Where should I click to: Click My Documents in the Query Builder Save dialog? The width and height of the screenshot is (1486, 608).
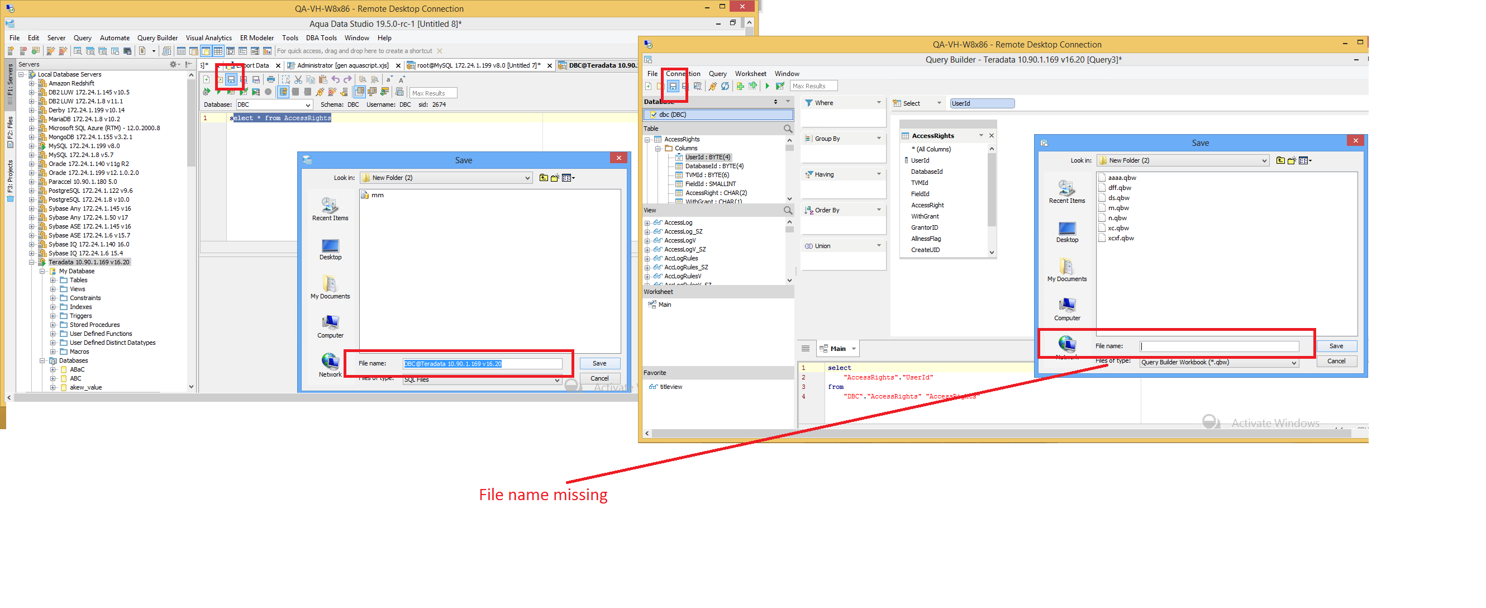point(1067,270)
